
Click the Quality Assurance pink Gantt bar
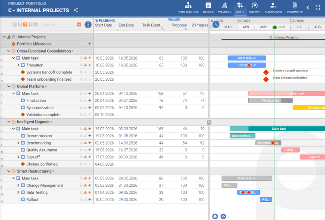coord(291,150)
